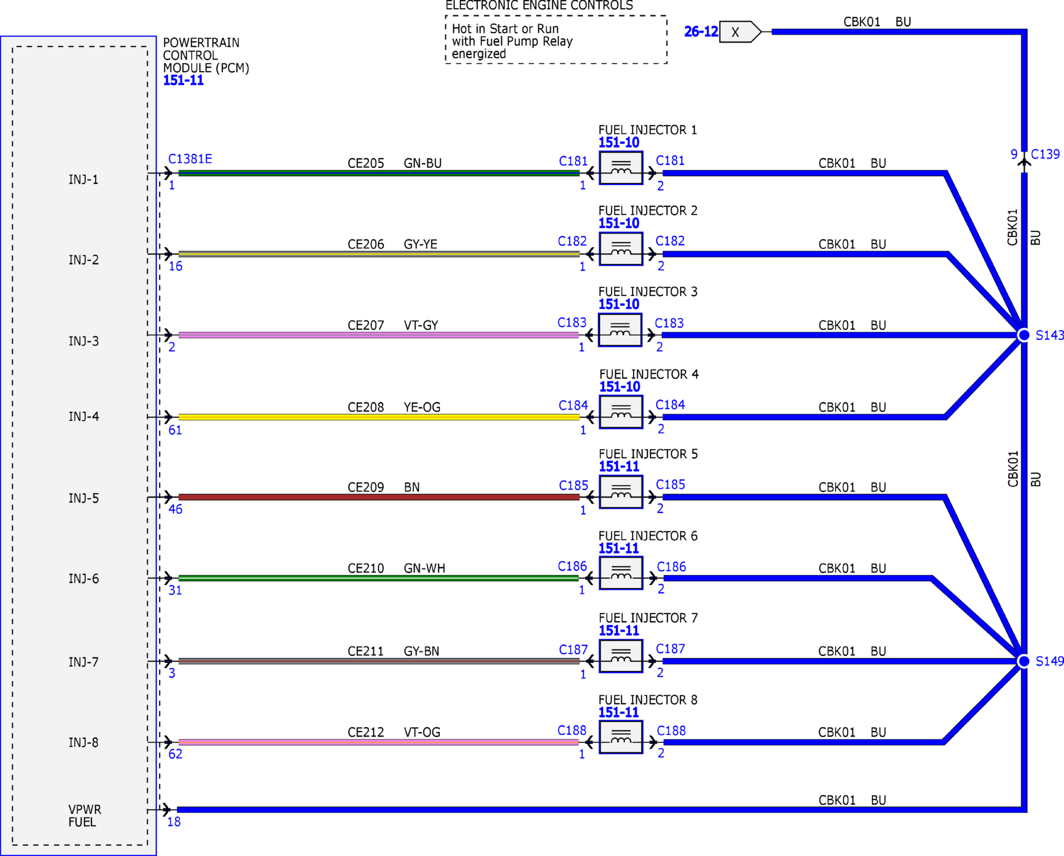Open the 151-11 link under Fuel Injector 8
Screen dimensions: 1064x856
[619, 713]
